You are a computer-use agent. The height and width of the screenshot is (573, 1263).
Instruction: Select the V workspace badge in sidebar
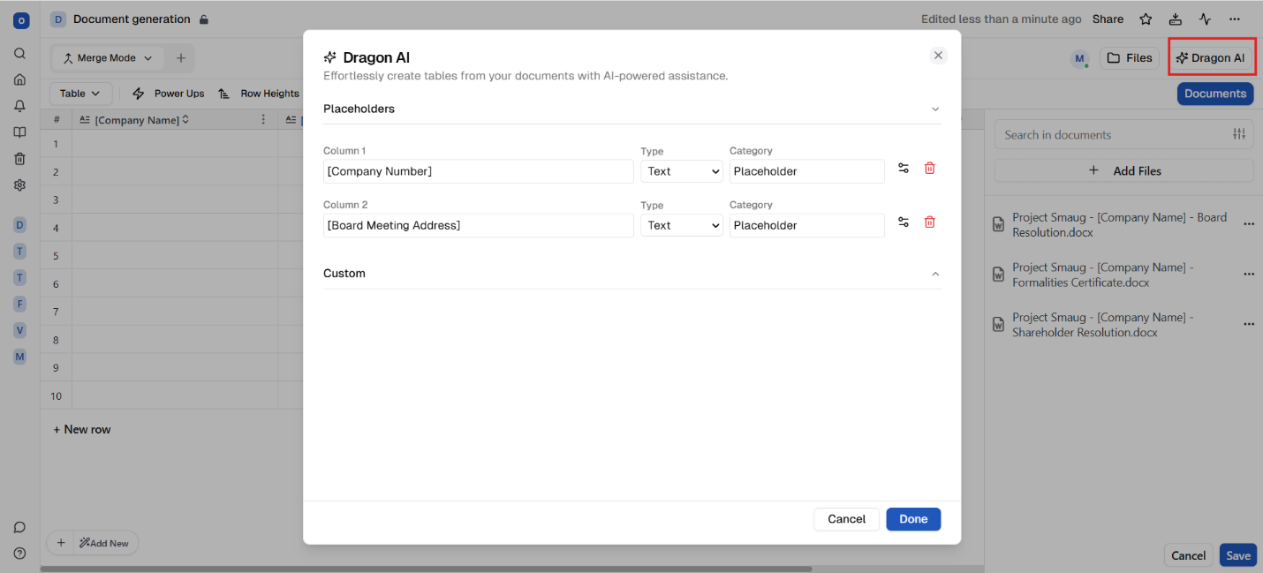coord(19,330)
